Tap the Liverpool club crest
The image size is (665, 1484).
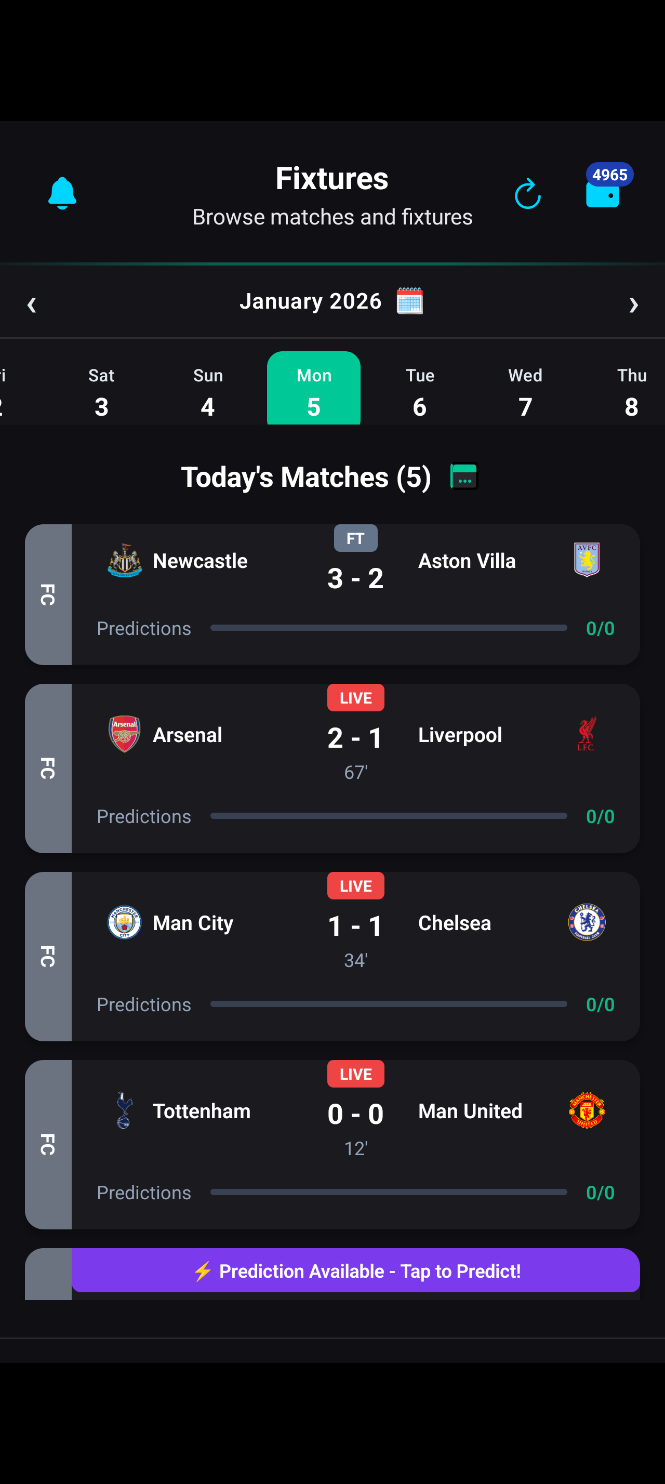tap(587, 734)
